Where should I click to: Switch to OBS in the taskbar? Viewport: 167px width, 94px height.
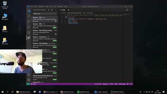click(x=118, y=92)
